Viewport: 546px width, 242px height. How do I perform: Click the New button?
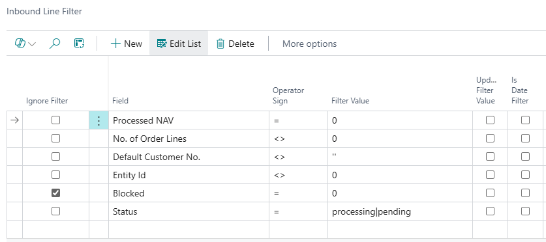click(126, 44)
